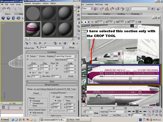Click the Mirror tool in main toolbar

click(153, 9)
